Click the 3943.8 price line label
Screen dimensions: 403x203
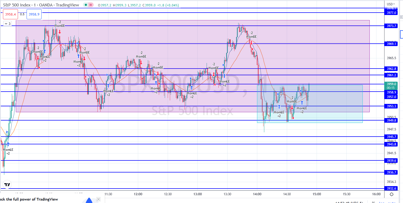coord(392,144)
